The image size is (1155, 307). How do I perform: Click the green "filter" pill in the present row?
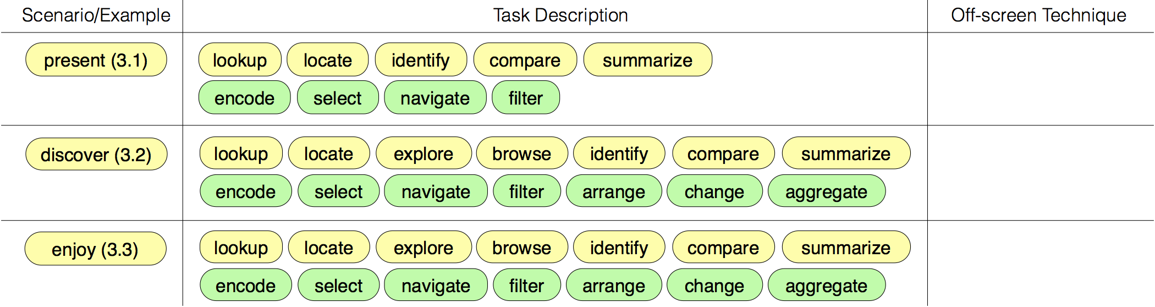pyautogui.click(x=525, y=98)
